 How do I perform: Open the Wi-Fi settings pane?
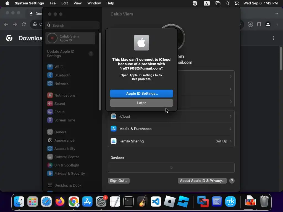tap(70, 67)
